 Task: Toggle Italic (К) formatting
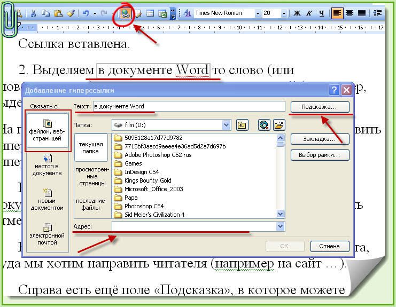tap(309, 13)
